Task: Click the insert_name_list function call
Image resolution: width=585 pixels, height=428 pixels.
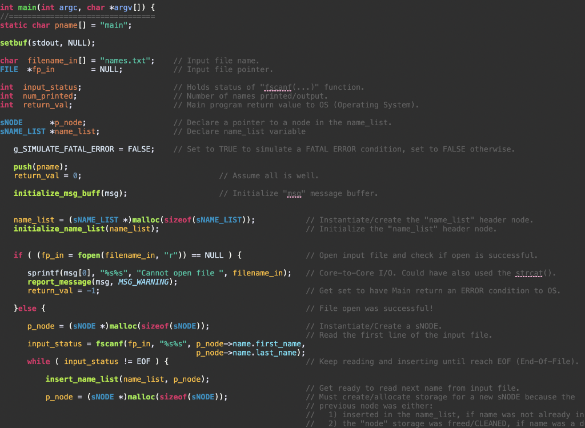Action: pyautogui.click(x=82, y=379)
